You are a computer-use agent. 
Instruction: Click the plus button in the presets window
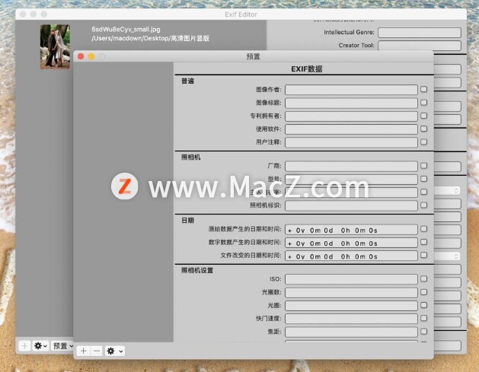84,351
